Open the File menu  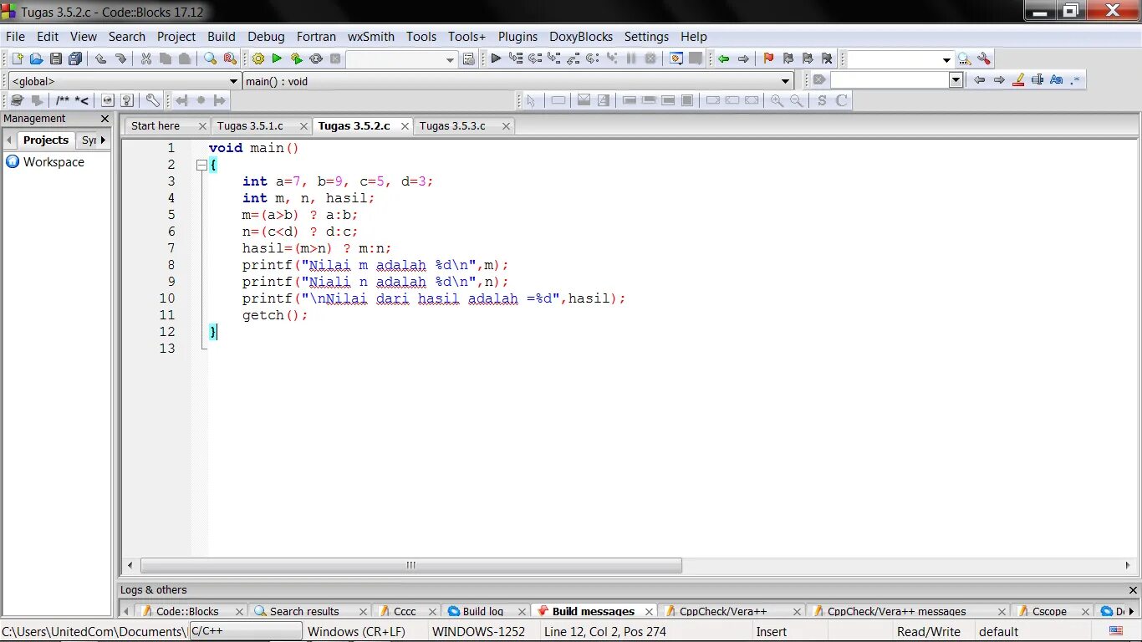pos(15,37)
